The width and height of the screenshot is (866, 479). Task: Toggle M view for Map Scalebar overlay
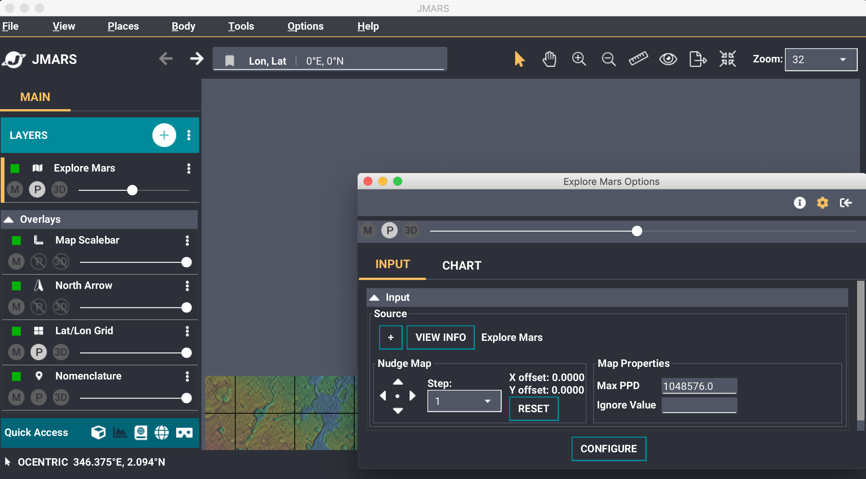click(16, 262)
